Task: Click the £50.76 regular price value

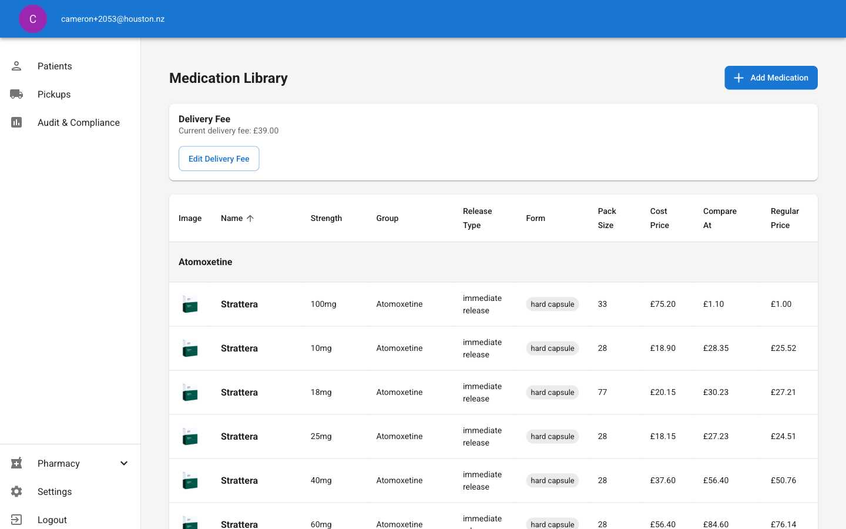Action: (783, 480)
